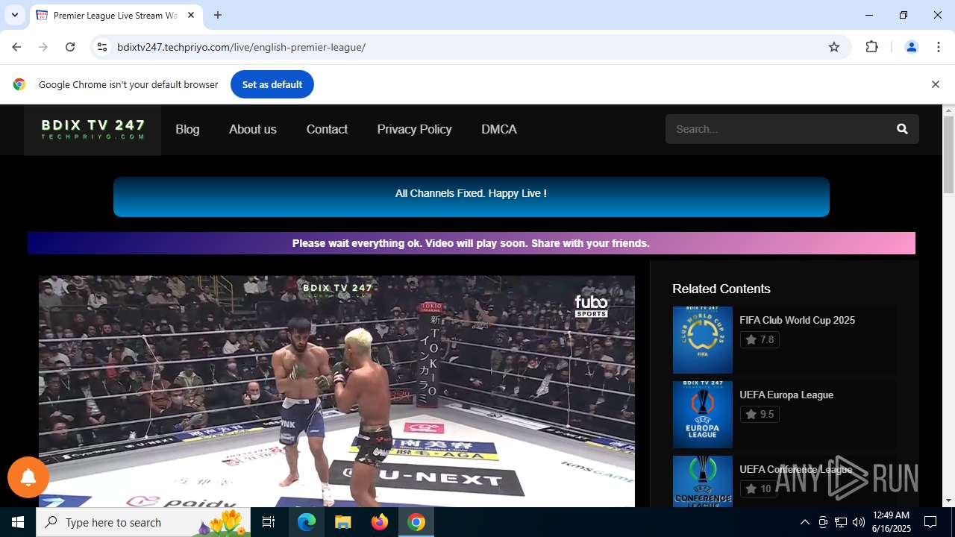This screenshot has height=537, width=955.
Task: Open FIFA Club World Cup 2025 thumbnail
Action: click(702, 339)
